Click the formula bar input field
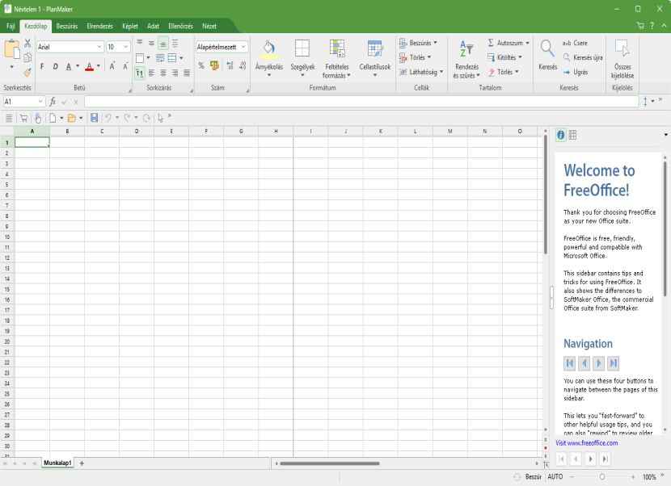Screen dimensions: 671x486 point(361,102)
